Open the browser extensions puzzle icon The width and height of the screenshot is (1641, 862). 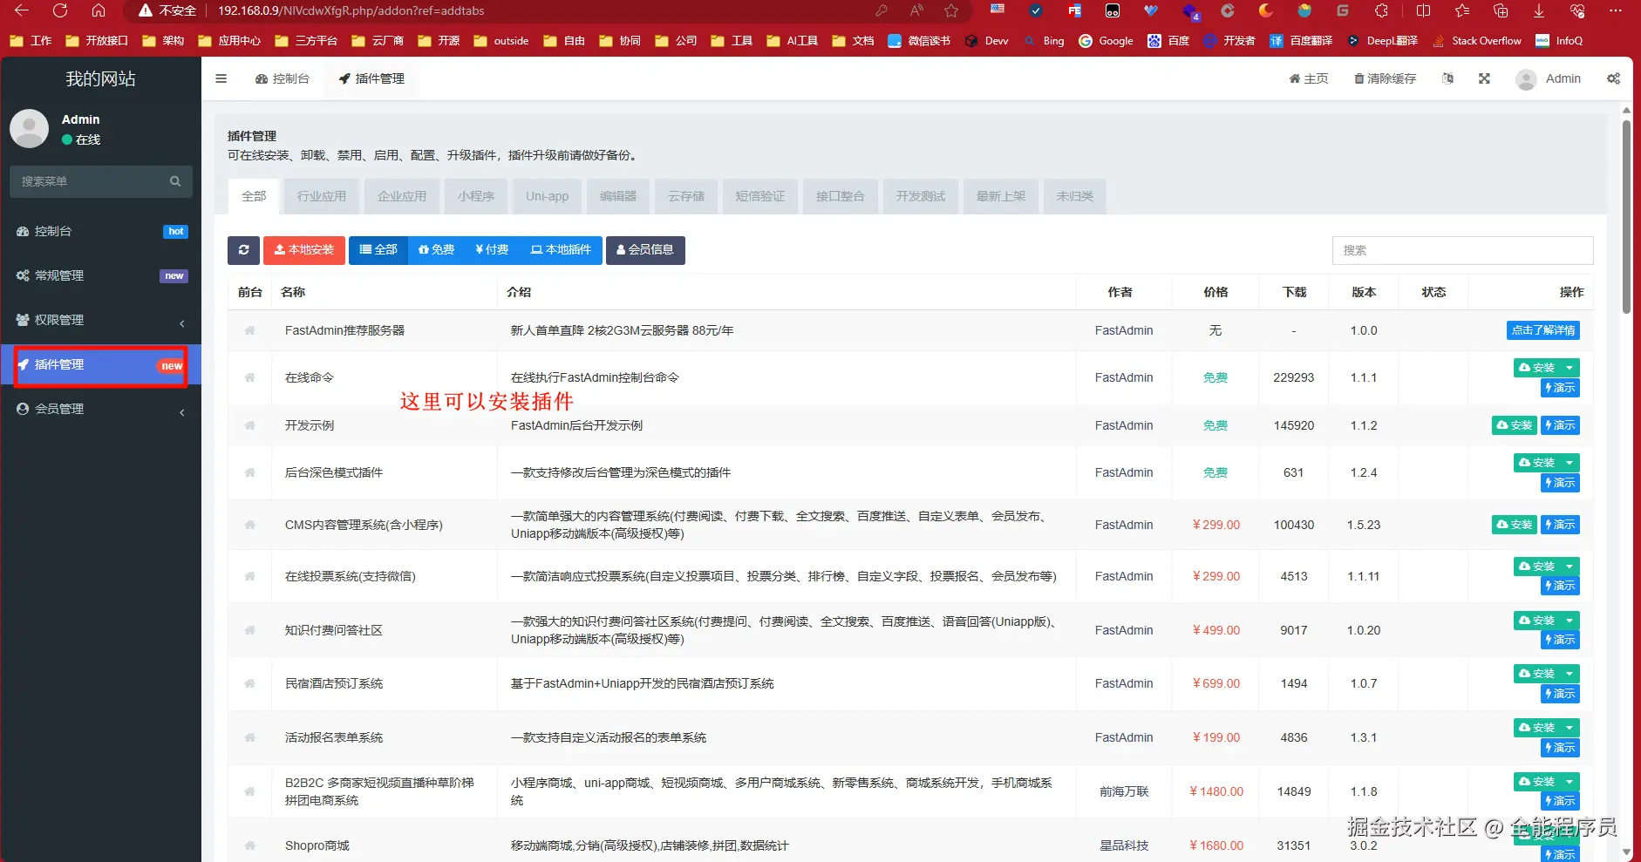point(1381,10)
